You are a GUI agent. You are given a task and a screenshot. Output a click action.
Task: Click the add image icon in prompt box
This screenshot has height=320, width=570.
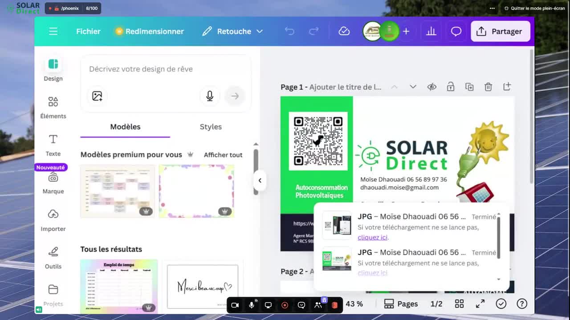click(97, 96)
